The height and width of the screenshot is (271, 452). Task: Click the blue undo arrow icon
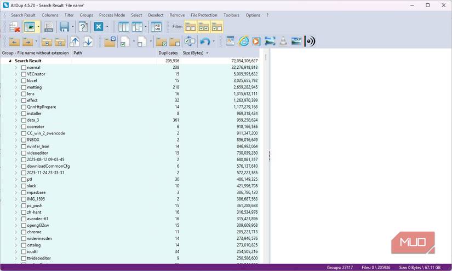[205, 42]
